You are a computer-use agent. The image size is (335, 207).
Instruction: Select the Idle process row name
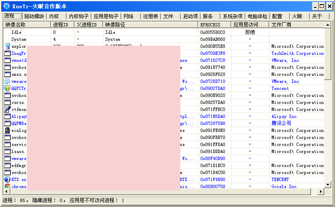pos(16,32)
